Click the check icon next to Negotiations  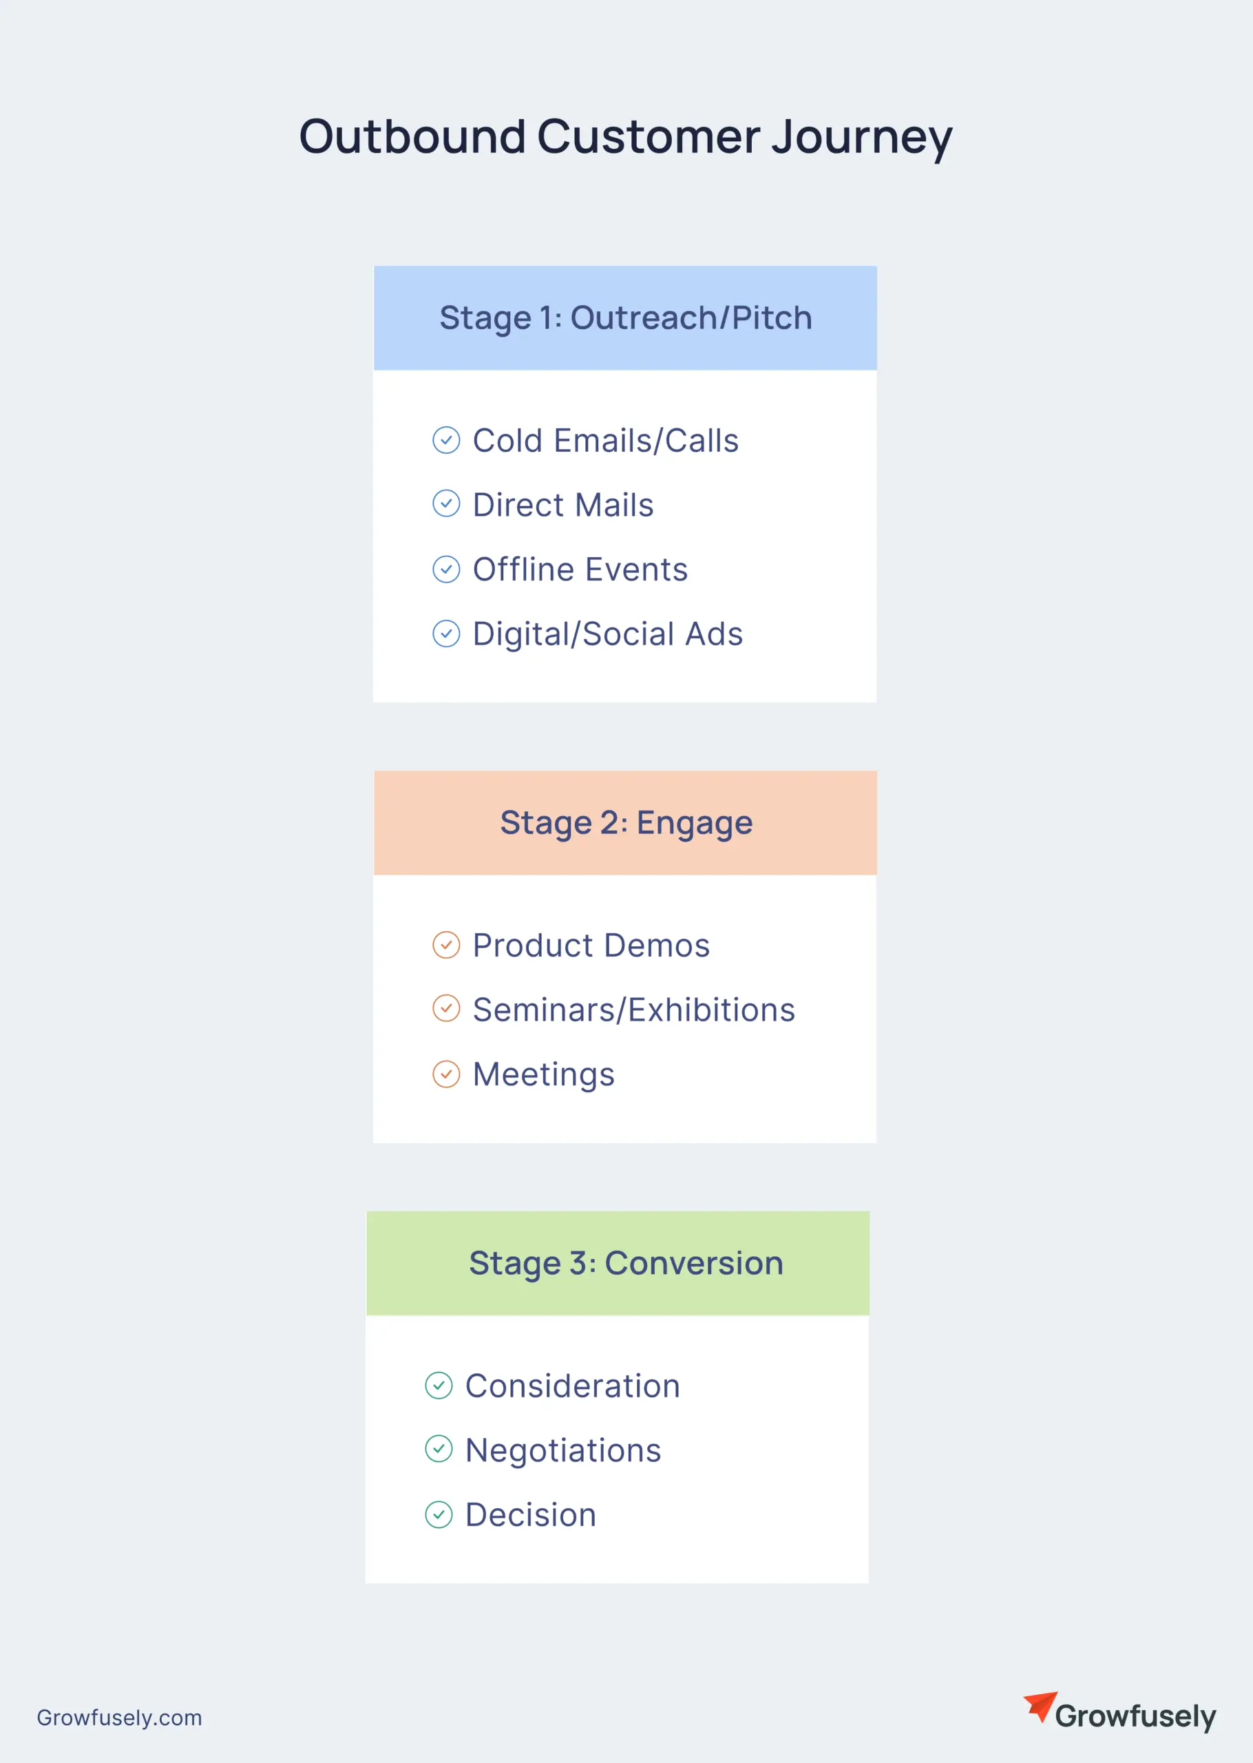click(439, 1449)
